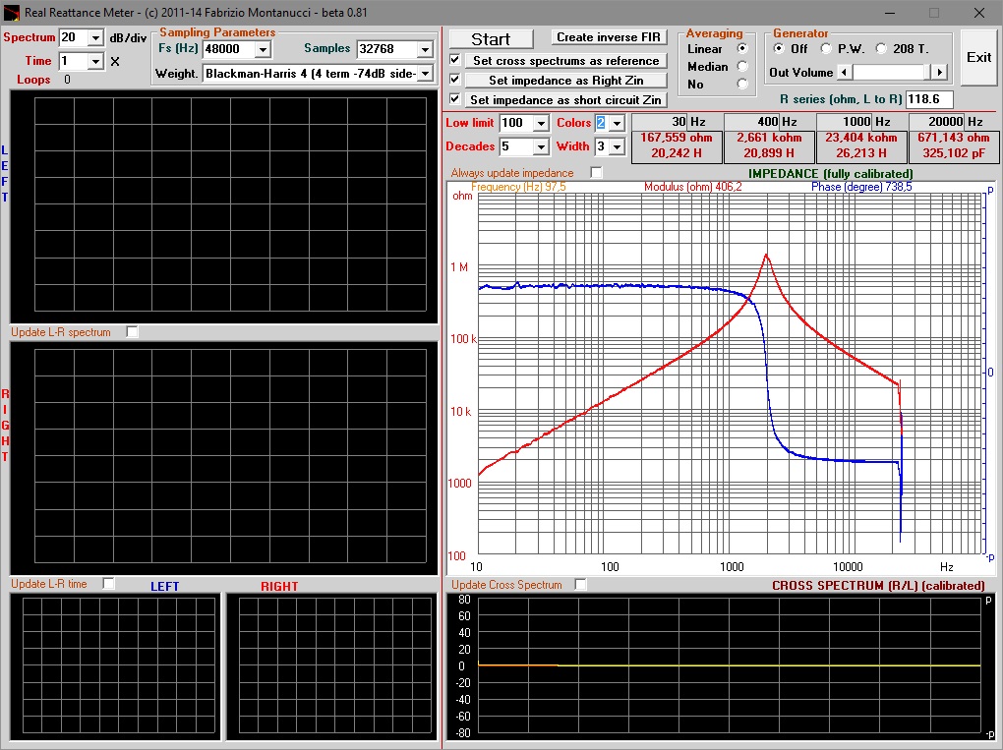
Task: Select Median averaging radio button
Action: pos(742,66)
